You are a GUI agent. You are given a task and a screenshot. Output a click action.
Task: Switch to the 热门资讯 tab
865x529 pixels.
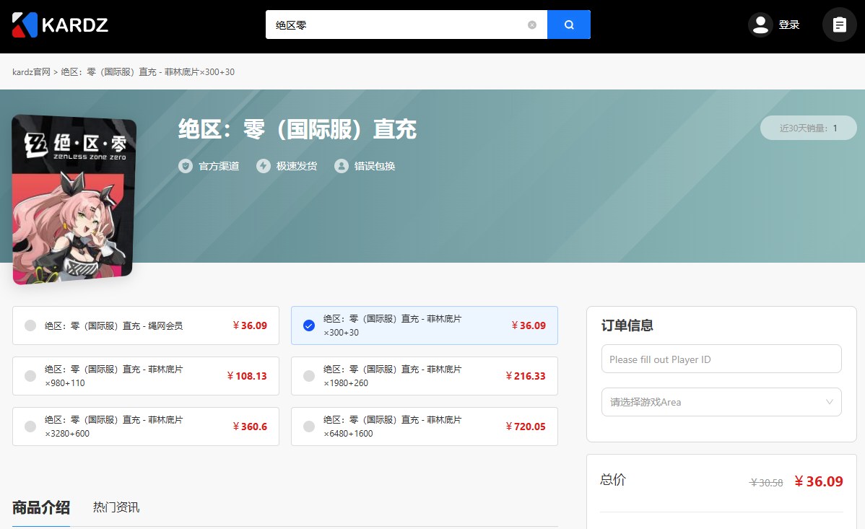116,507
